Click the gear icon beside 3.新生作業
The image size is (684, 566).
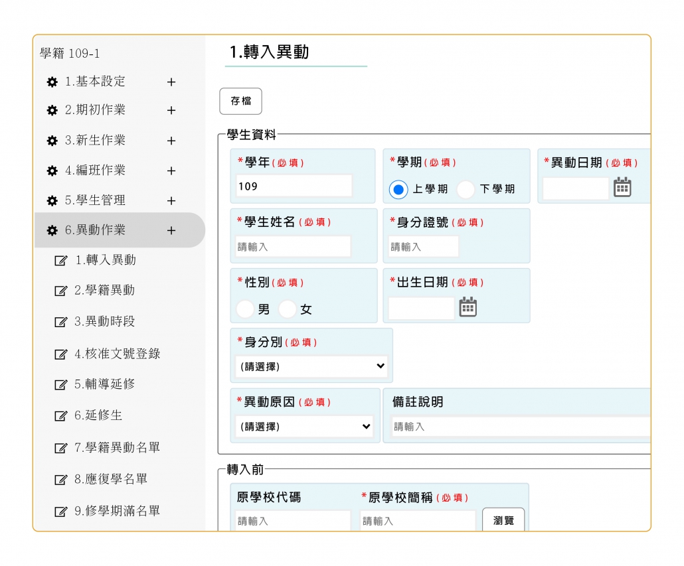tap(52, 141)
